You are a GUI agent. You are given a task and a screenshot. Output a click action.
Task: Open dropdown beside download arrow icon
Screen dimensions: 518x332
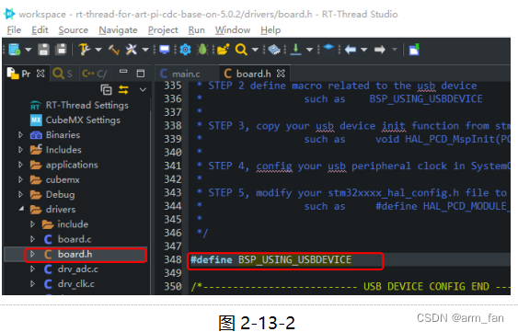(309, 50)
